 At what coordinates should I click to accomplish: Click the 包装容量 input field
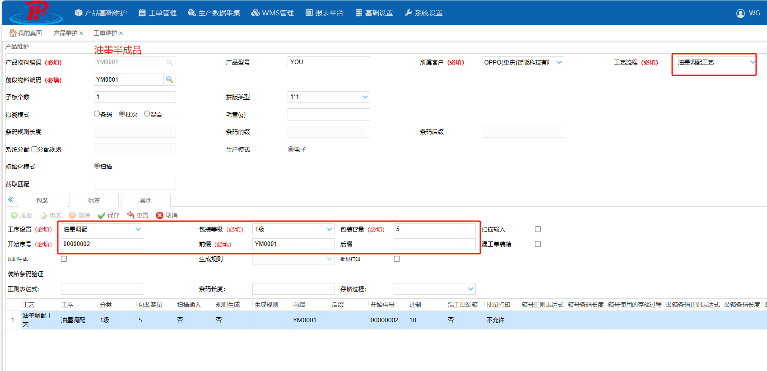click(434, 229)
